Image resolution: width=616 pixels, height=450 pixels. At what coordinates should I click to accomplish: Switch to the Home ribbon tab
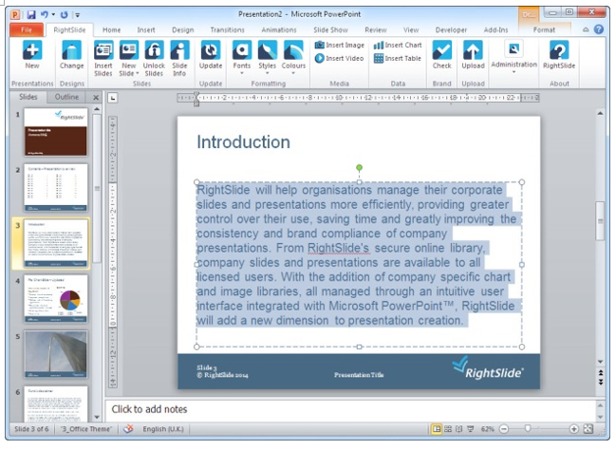point(112,29)
